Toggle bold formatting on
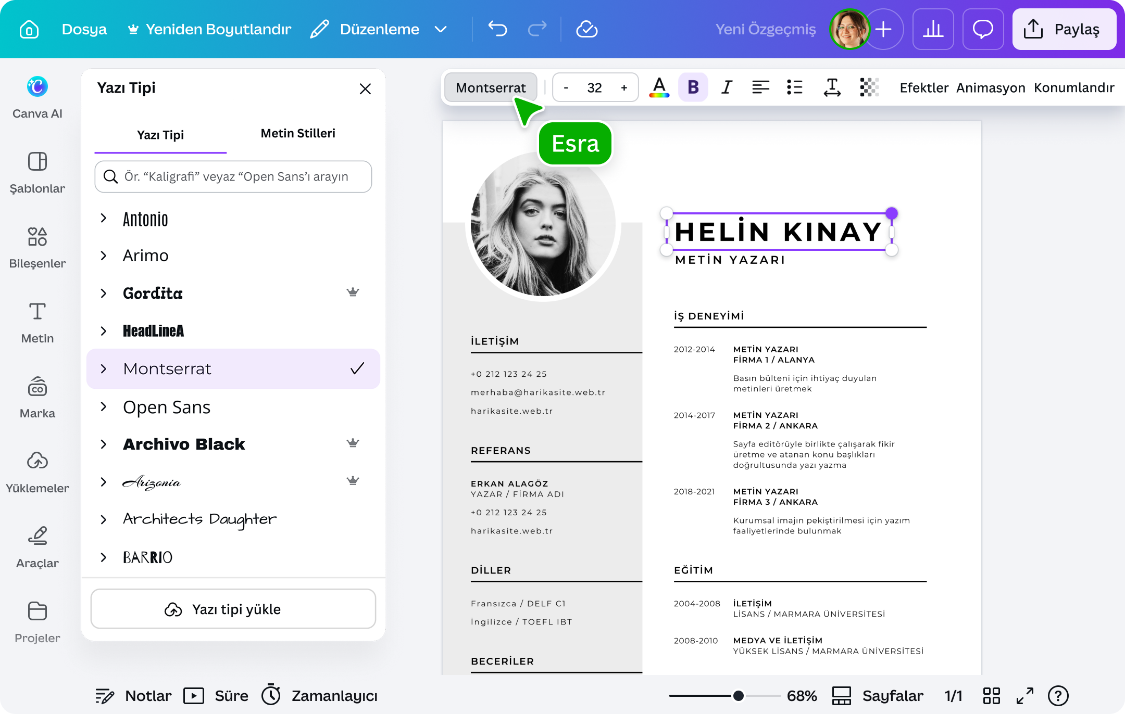1125x714 pixels. [693, 87]
